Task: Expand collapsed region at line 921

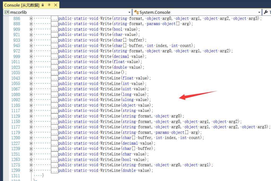Action: coord(31,35)
